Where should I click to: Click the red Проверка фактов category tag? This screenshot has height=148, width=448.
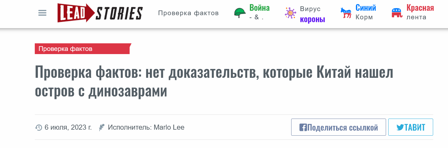coord(83,49)
